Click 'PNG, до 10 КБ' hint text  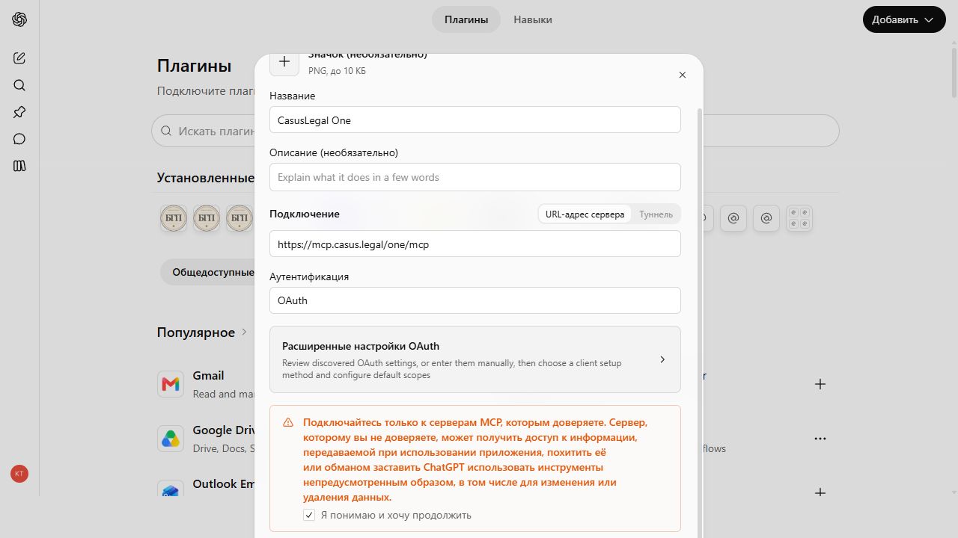click(x=337, y=71)
